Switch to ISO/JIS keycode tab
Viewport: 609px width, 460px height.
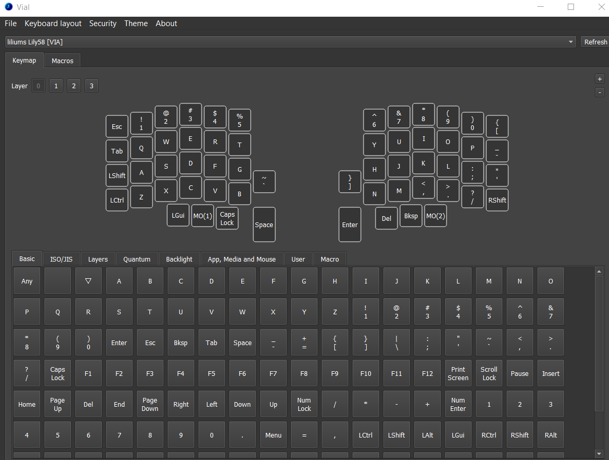coord(61,259)
